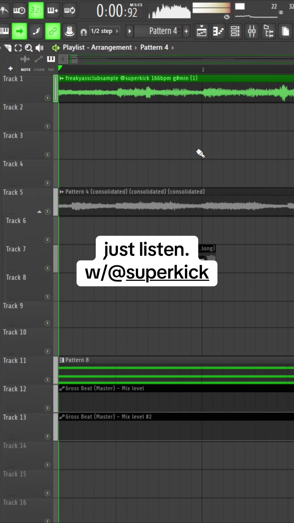Switch picker to piano patterns view
Viewport: 294px width, 523px height.
51,59
